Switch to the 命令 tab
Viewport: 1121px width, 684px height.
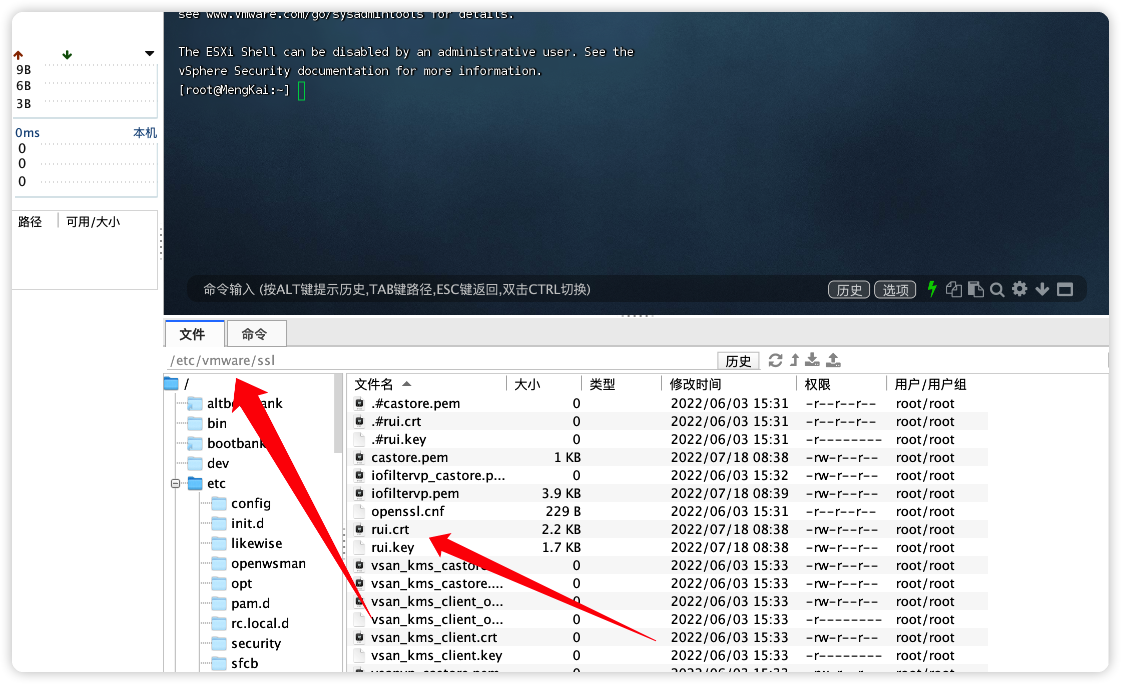257,333
